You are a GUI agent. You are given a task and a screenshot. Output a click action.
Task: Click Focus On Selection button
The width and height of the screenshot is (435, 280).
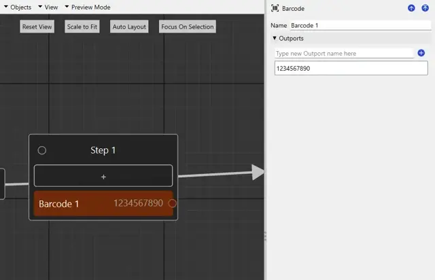(x=188, y=27)
